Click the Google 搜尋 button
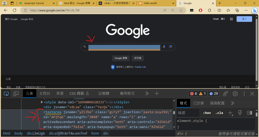Screen dimensions: 259x137 tap(121, 58)
